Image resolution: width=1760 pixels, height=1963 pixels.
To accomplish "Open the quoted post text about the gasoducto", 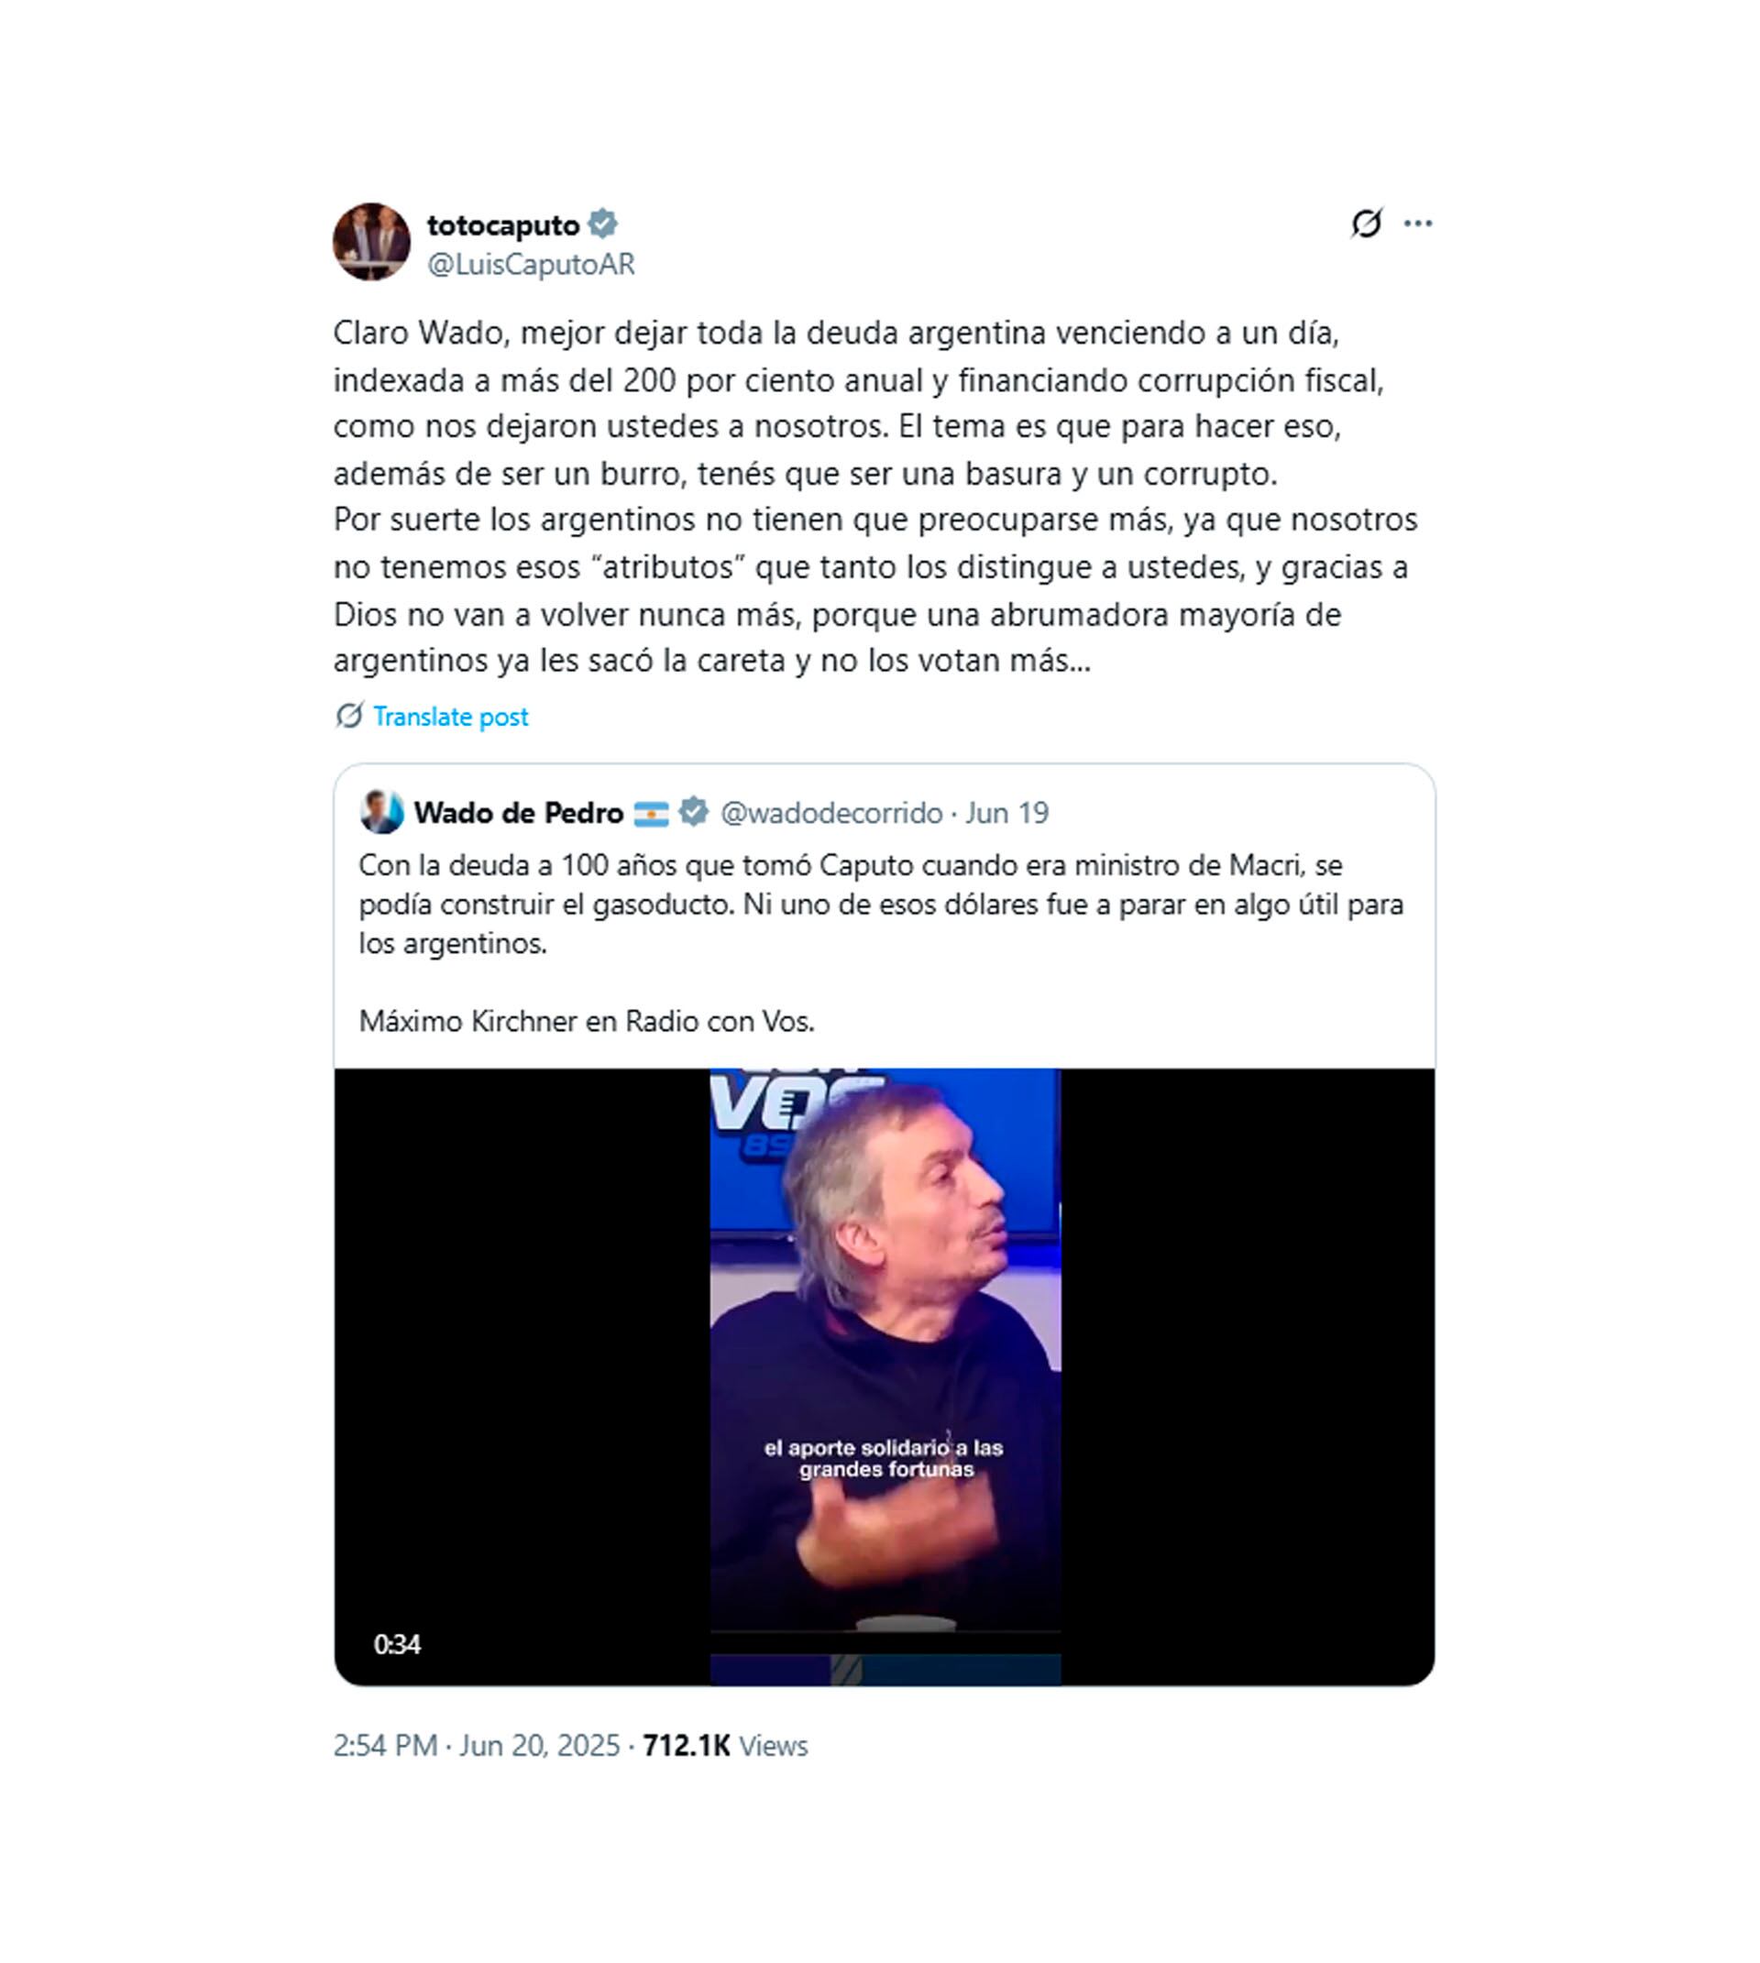I will (881, 905).
